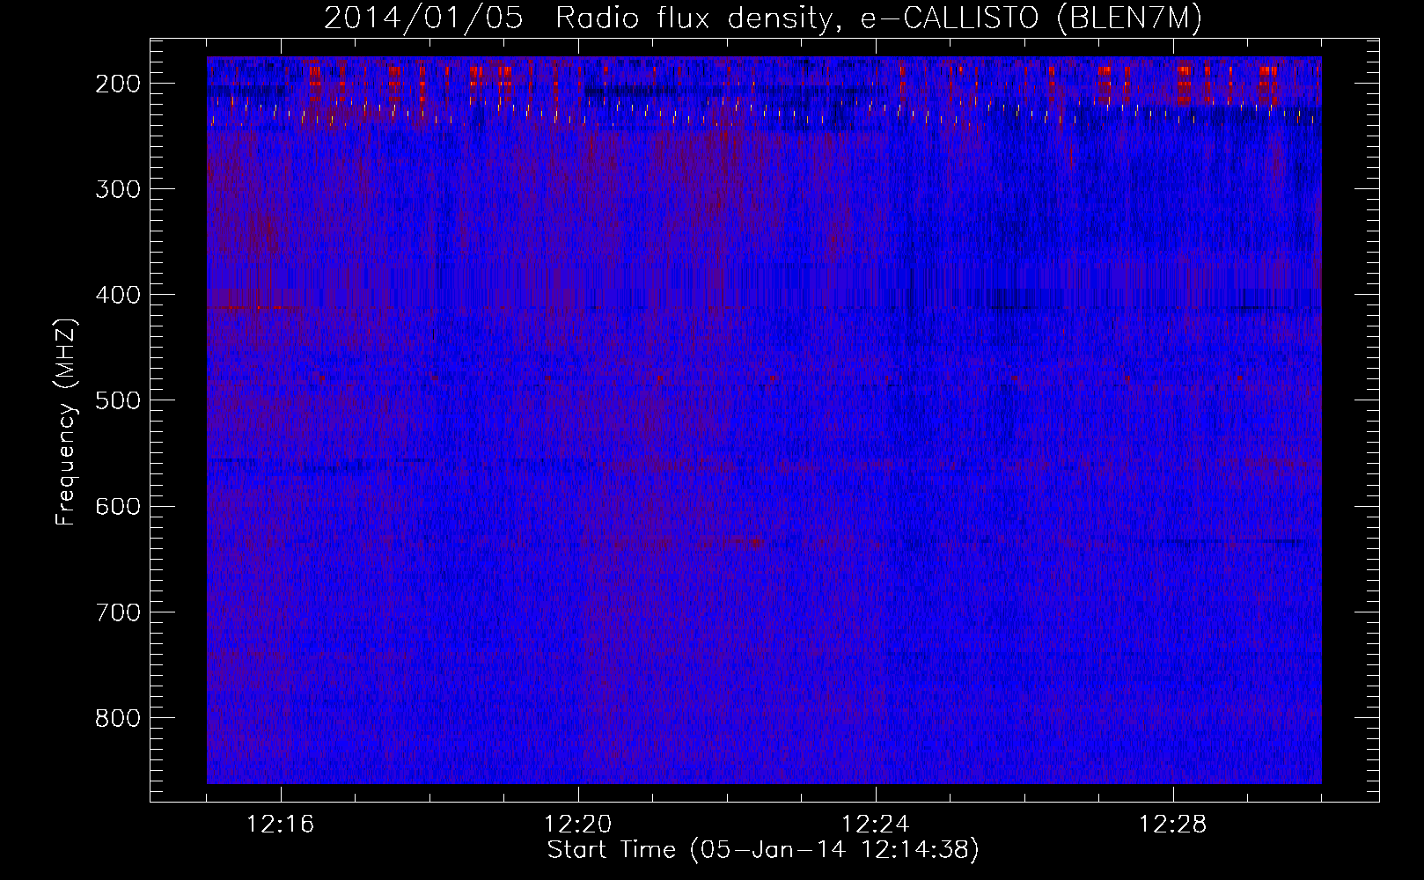Select the 600 frequency axis label
This screenshot has width=1424, height=880.
pyautogui.click(x=118, y=506)
